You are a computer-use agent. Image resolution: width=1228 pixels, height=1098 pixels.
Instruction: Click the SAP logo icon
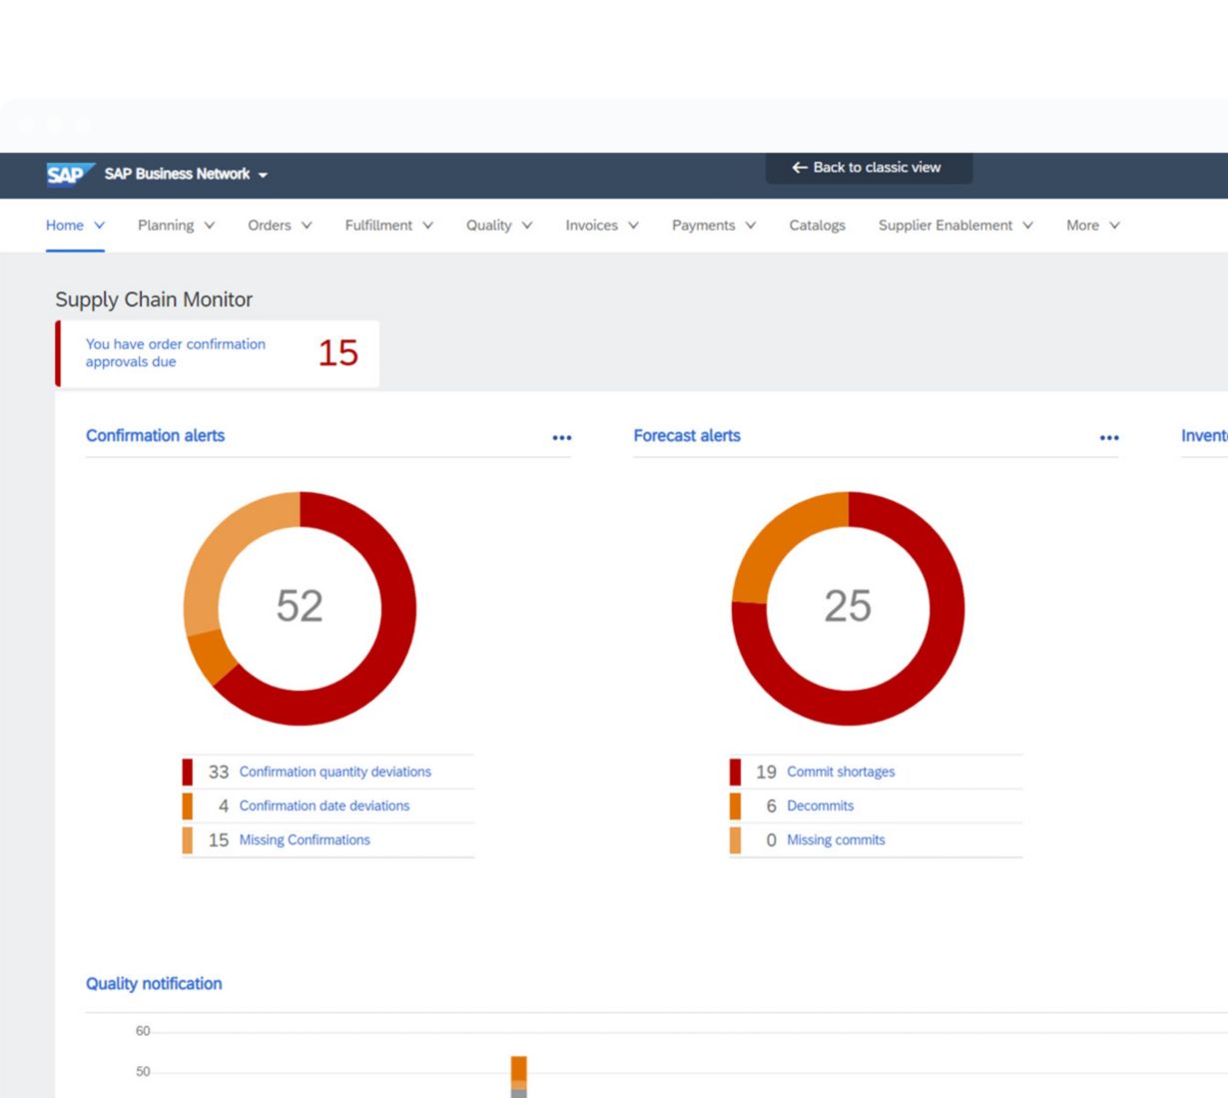(69, 175)
